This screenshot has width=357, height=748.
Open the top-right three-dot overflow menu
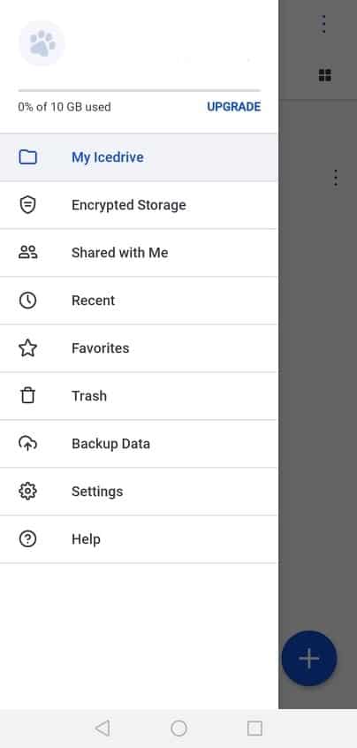coord(323,24)
